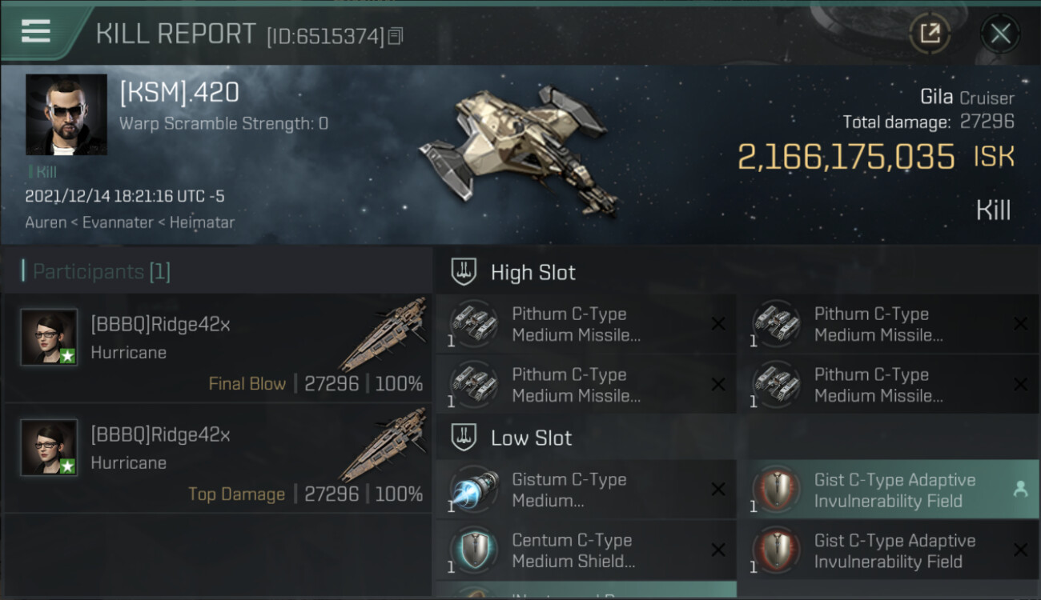Viewport: 1041px width, 600px height.
Task: Click X beside Gistum C-Type Medium
Action: coord(718,490)
